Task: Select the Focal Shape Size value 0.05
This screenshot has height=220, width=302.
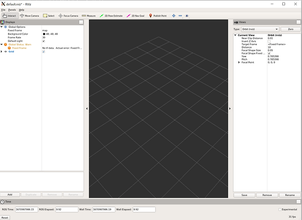Action: [x=270, y=50]
